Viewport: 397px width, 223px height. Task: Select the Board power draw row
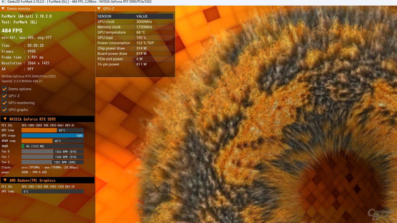(x=135, y=53)
